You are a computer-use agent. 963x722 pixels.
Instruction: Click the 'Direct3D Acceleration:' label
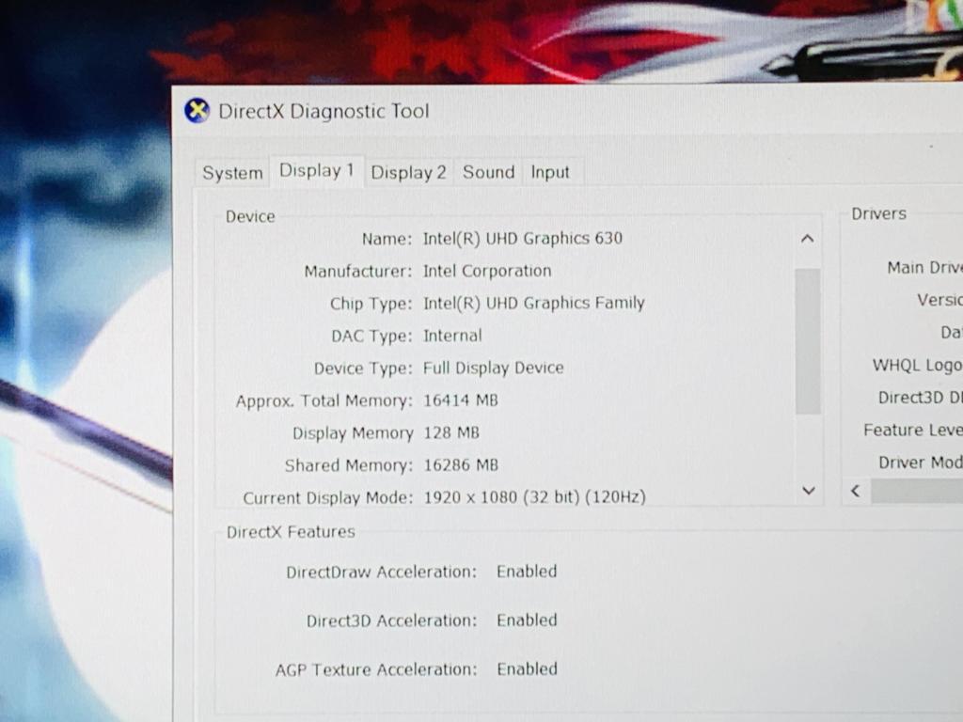tap(391, 620)
